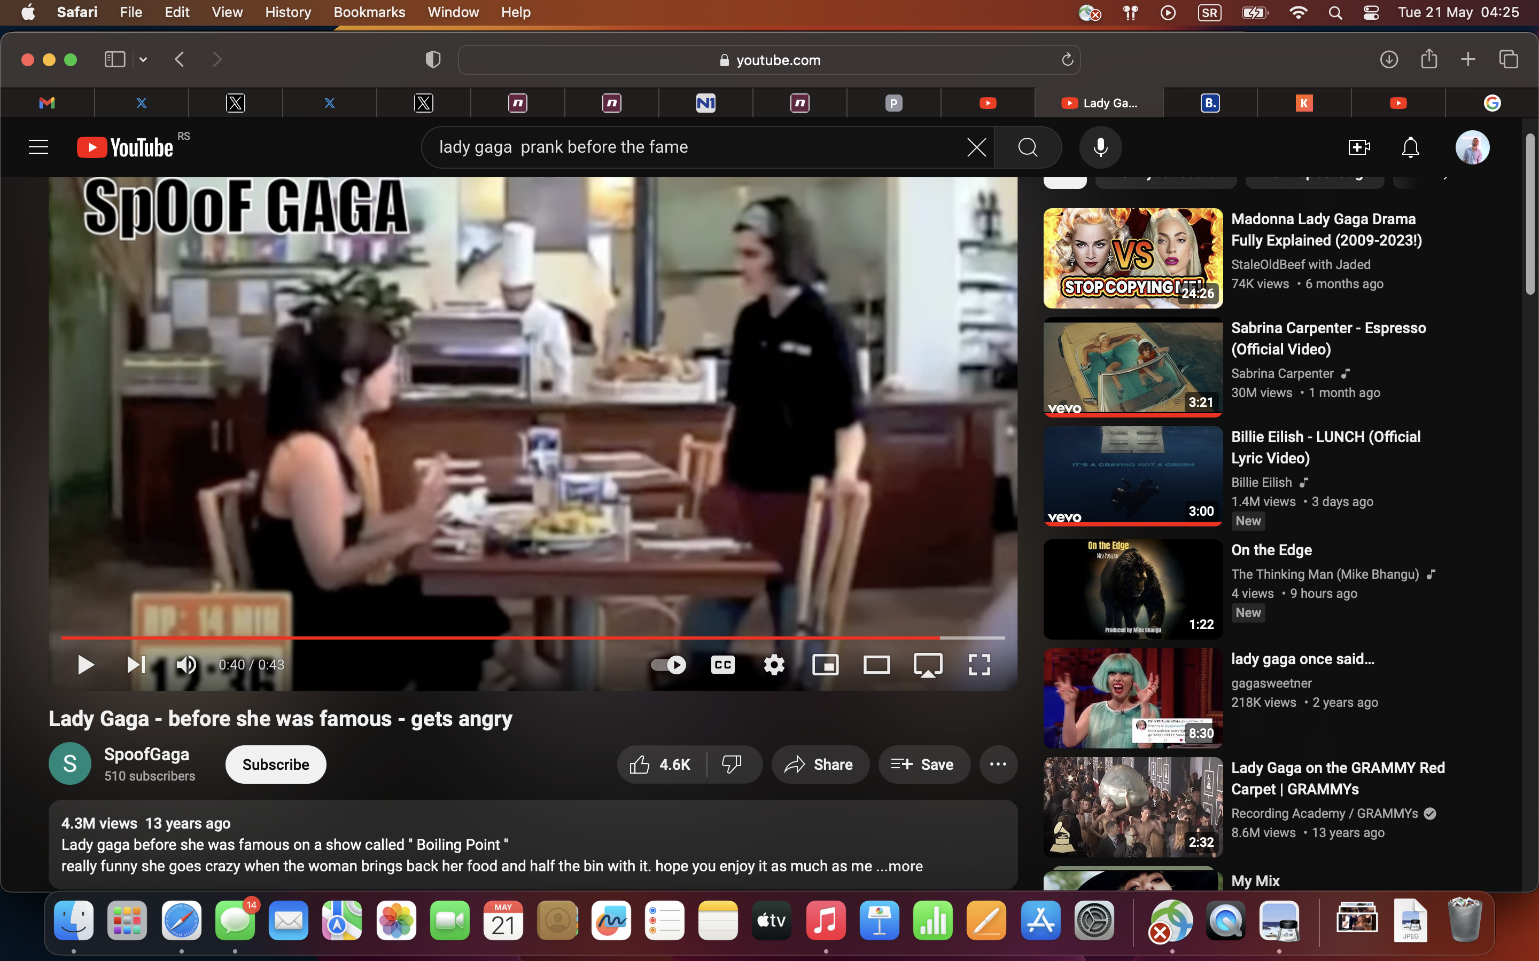Open the Apple menu
The width and height of the screenshot is (1539, 961).
tap(28, 12)
